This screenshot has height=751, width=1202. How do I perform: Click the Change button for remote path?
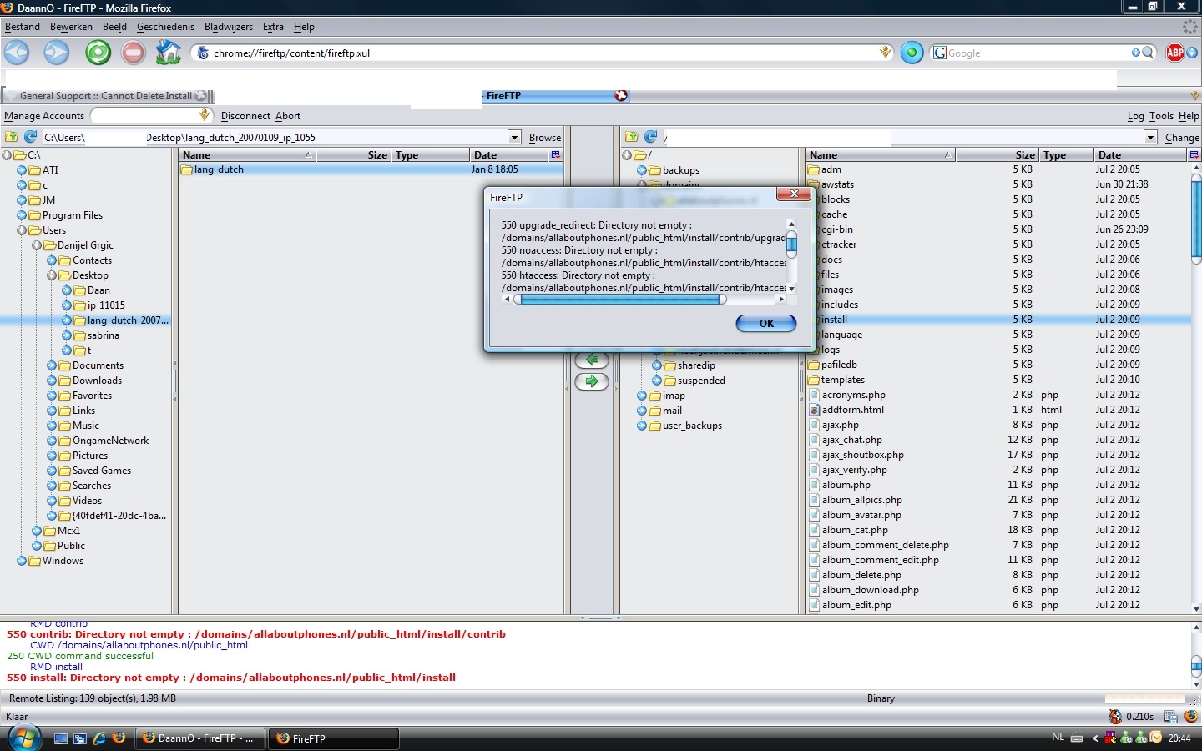pyautogui.click(x=1182, y=138)
